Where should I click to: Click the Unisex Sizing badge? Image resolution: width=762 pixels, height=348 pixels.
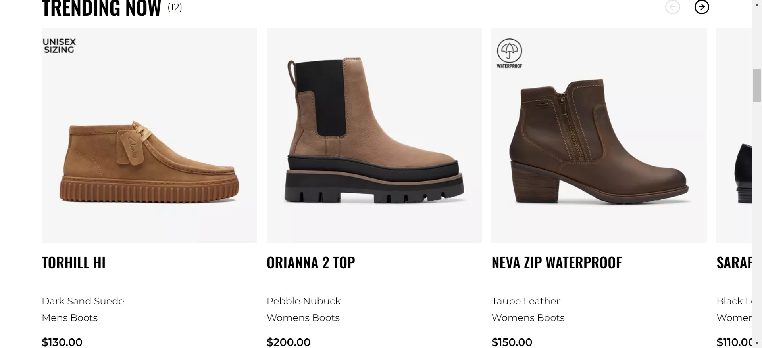[59, 46]
